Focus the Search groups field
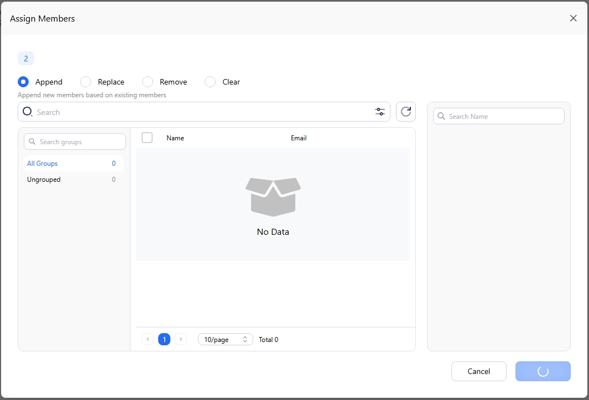The height and width of the screenshot is (400, 589). 75,141
